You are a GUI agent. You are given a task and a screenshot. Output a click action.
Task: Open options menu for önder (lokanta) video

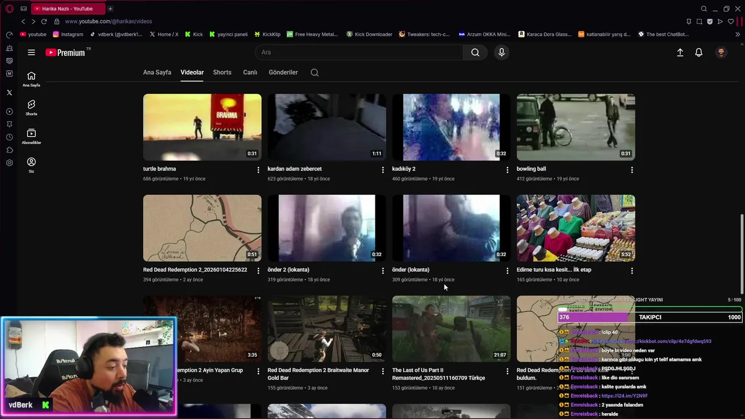tap(508, 271)
